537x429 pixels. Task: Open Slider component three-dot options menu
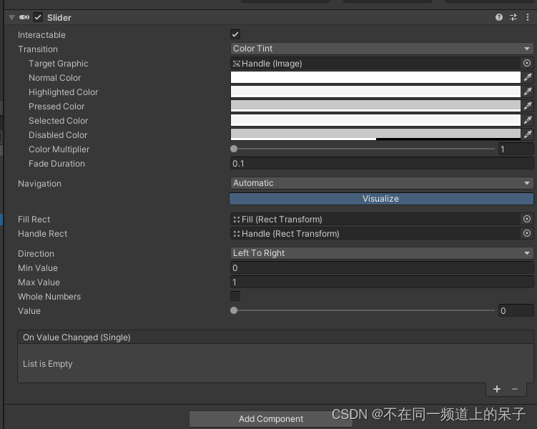(x=528, y=17)
